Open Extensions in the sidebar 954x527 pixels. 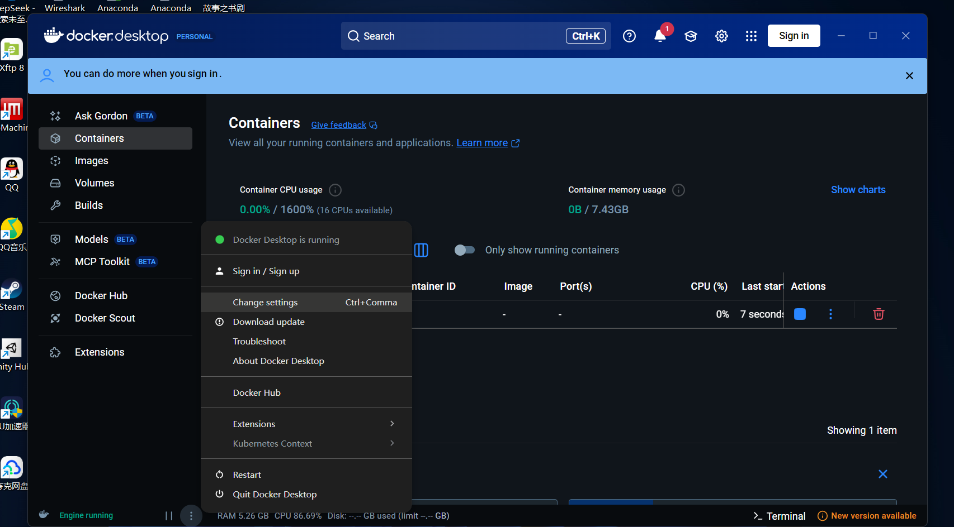115,352
